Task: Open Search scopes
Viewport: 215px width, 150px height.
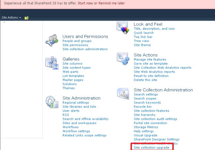Action: click(x=145, y=98)
